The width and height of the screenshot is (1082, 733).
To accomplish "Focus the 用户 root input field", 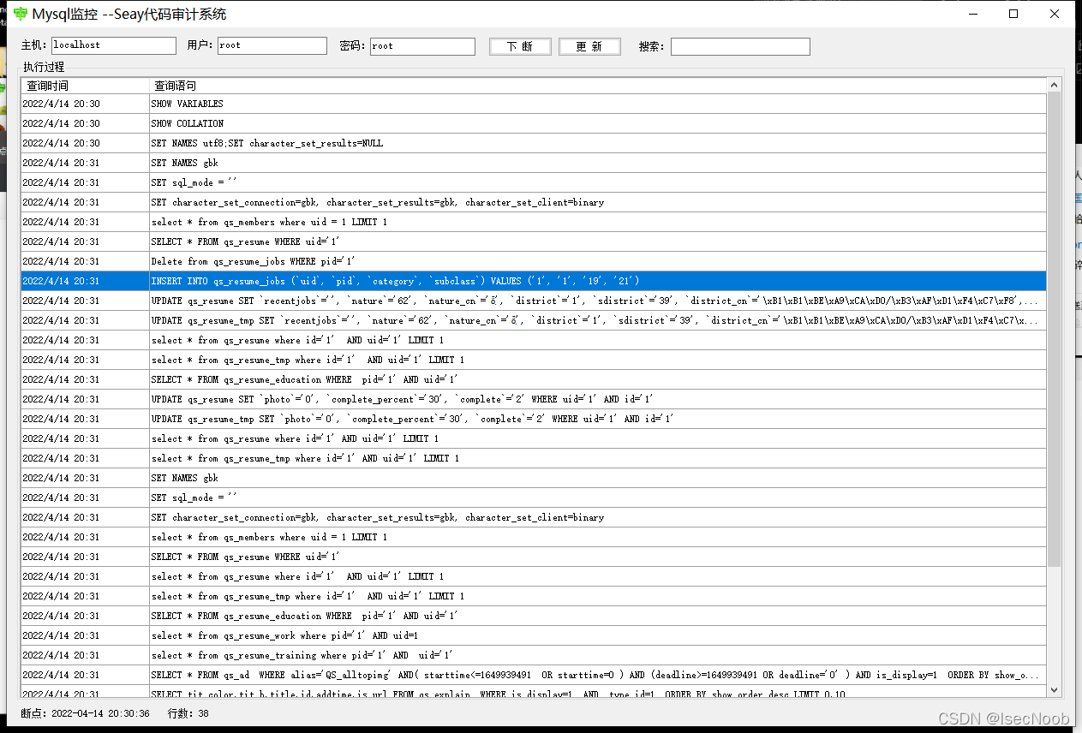I will pos(272,46).
